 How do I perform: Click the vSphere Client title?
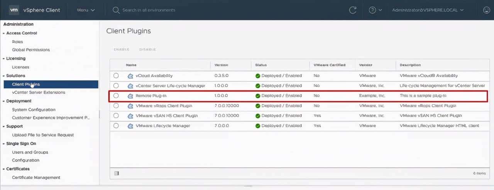click(42, 10)
